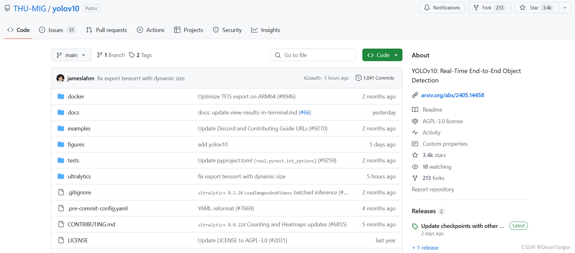Open the docs folder
Viewport: 575px width, 253px height.
coord(73,113)
